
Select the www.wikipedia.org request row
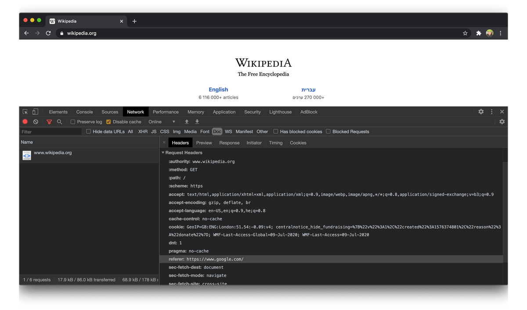89,156
